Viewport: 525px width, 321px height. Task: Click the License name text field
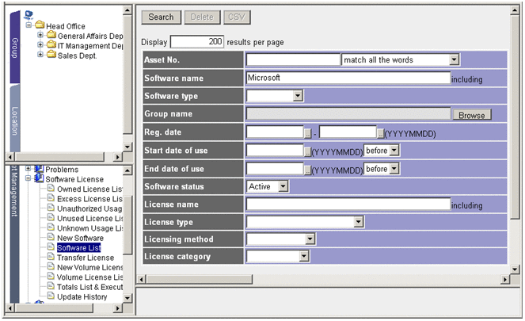click(348, 204)
